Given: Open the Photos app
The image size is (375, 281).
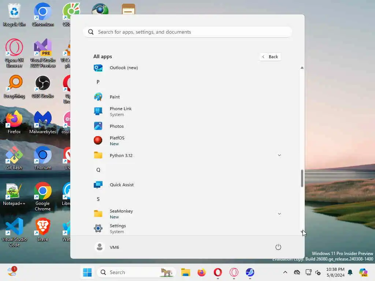Looking at the screenshot, I should [187, 126].
